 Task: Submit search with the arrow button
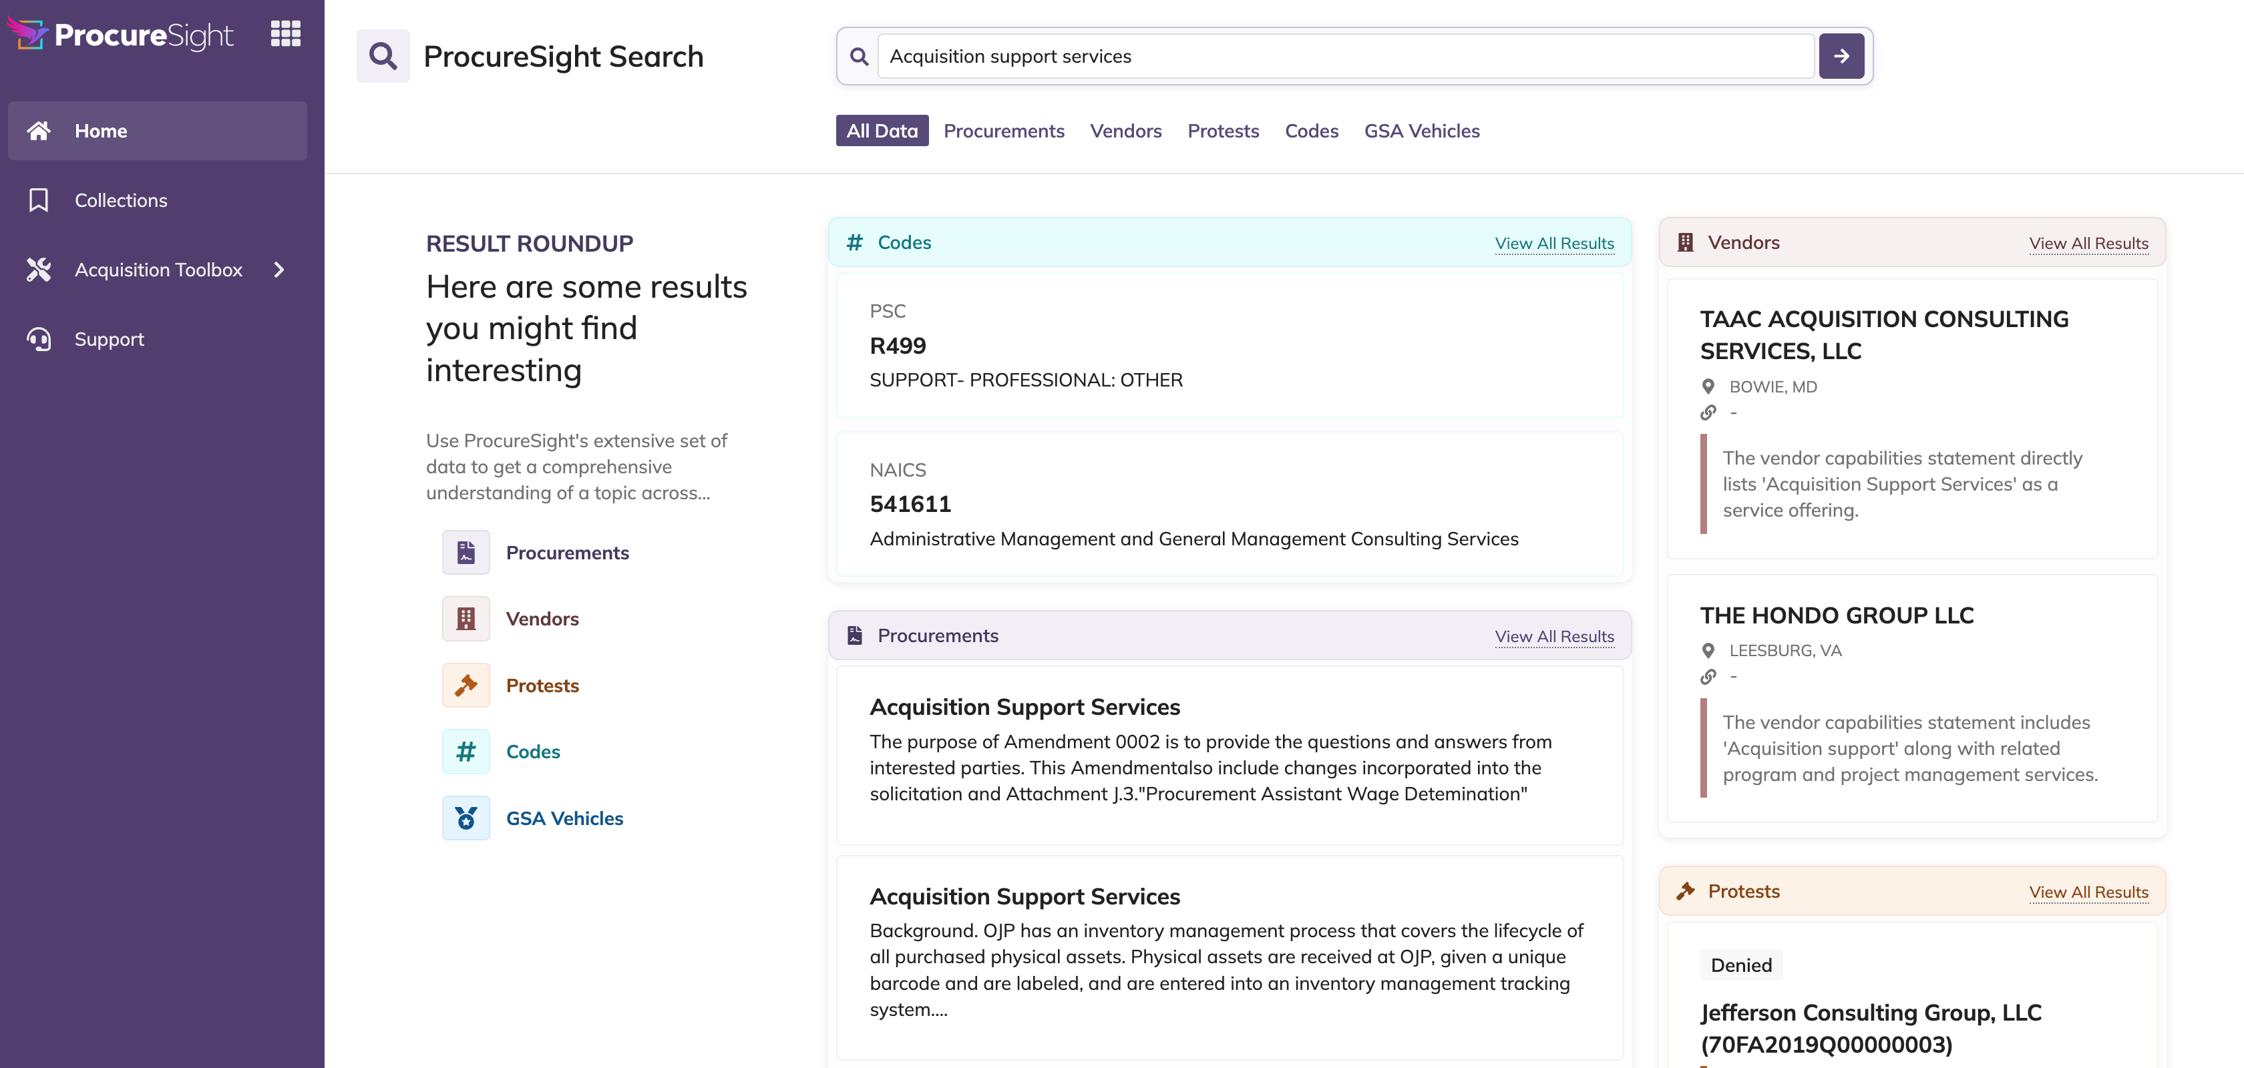1841,57
